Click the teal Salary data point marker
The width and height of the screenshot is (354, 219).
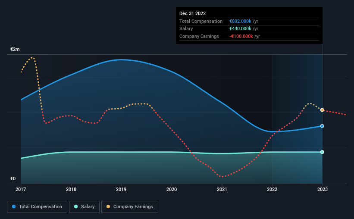(322, 152)
